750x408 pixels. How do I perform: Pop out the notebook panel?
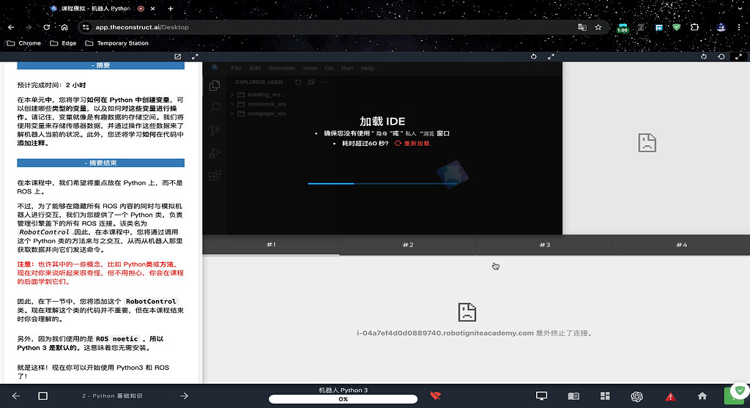click(177, 56)
